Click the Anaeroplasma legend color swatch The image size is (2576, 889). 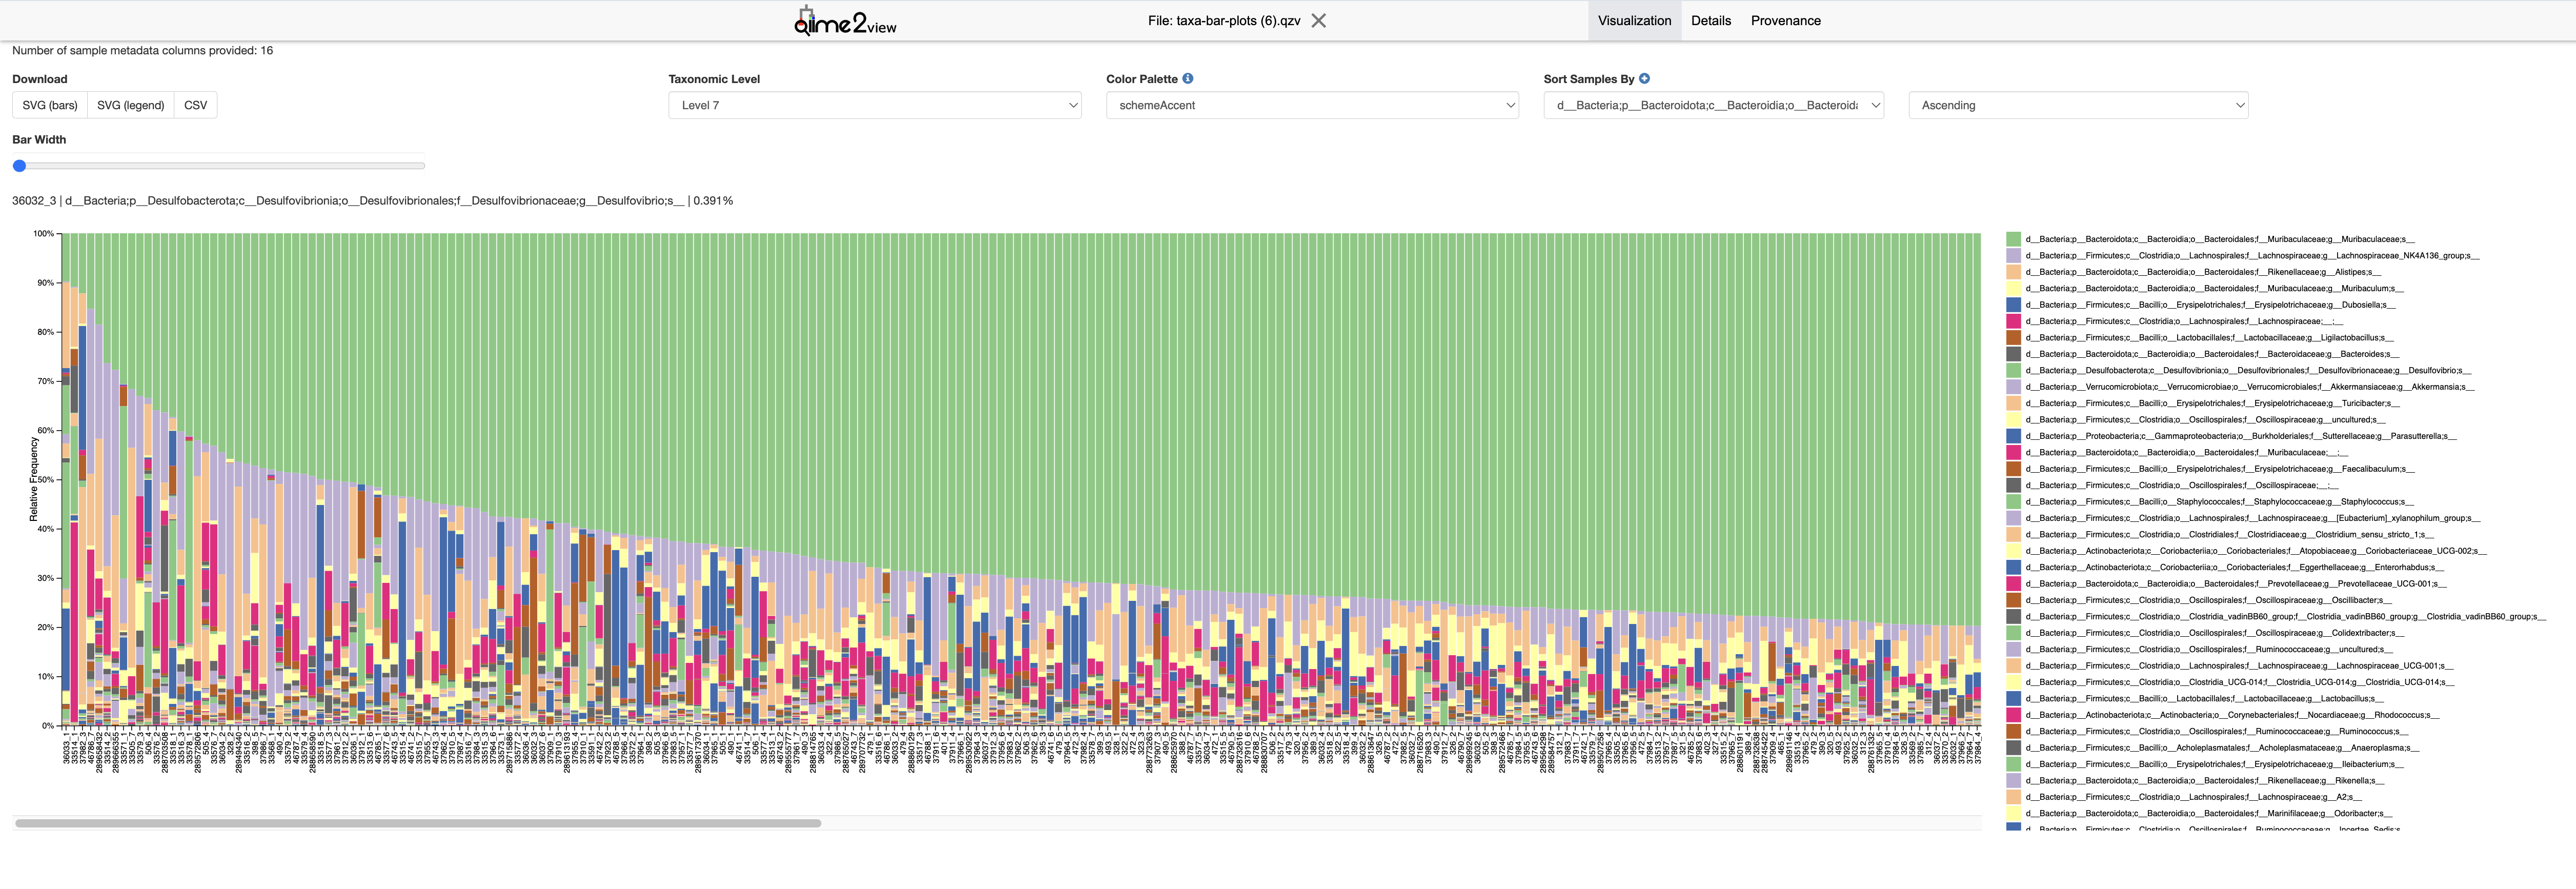[x=2013, y=748]
